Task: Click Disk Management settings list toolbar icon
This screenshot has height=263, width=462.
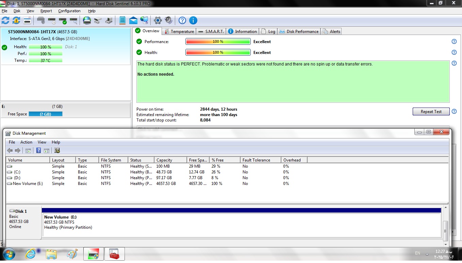Action: 57,150
